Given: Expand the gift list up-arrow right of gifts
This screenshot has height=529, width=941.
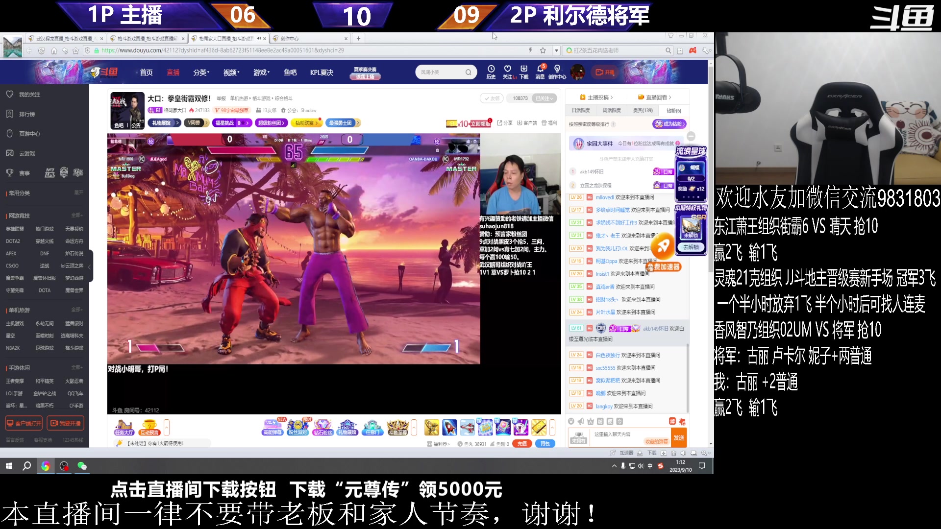Looking at the screenshot, I should pos(552,427).
